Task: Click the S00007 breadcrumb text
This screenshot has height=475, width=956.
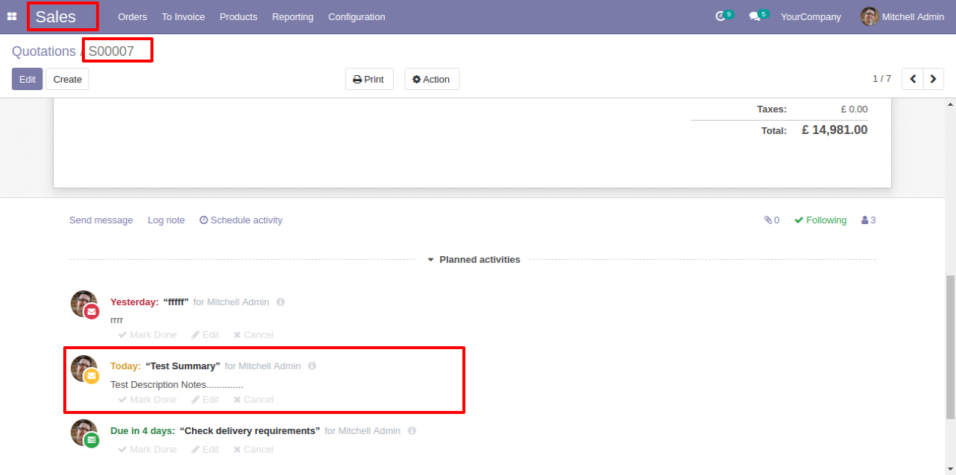Action: tap(112, 51)
